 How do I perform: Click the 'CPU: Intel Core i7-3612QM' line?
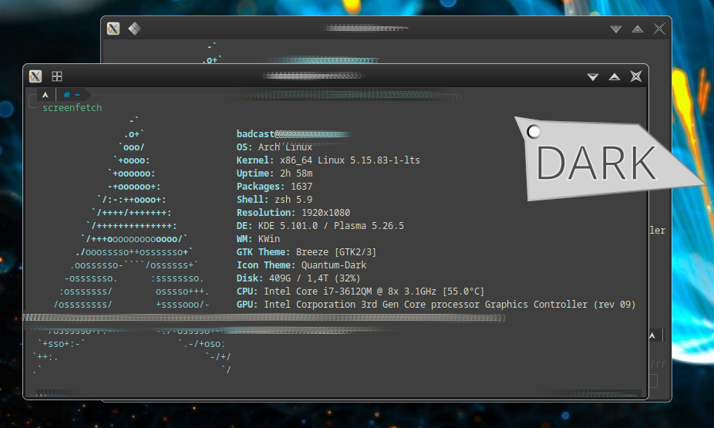pyautogui.click(x=360, y=292)
